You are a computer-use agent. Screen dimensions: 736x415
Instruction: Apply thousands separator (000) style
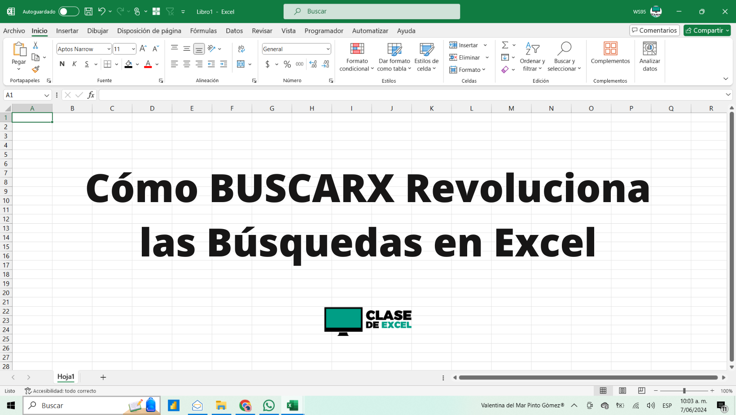click(x=300, y=64)
